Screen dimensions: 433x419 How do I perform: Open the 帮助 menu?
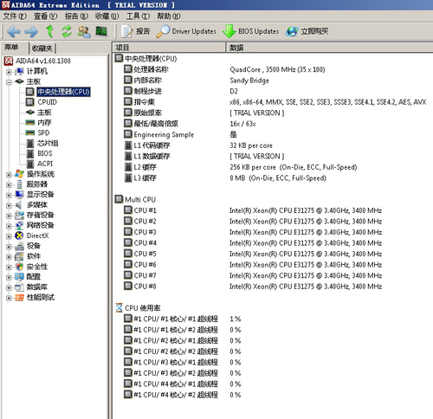pyautogui.click(x=169, y=16)
